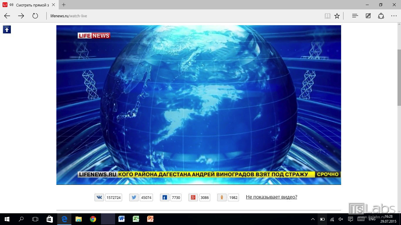Close the current browser tab
Viewport: 401px width, 225px height.
coord(53,5)
